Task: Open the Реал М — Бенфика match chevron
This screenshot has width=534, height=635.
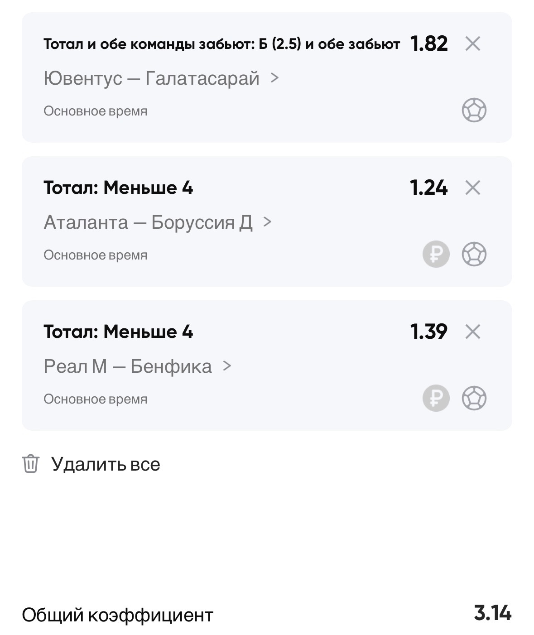Action: tap(227, 366)
